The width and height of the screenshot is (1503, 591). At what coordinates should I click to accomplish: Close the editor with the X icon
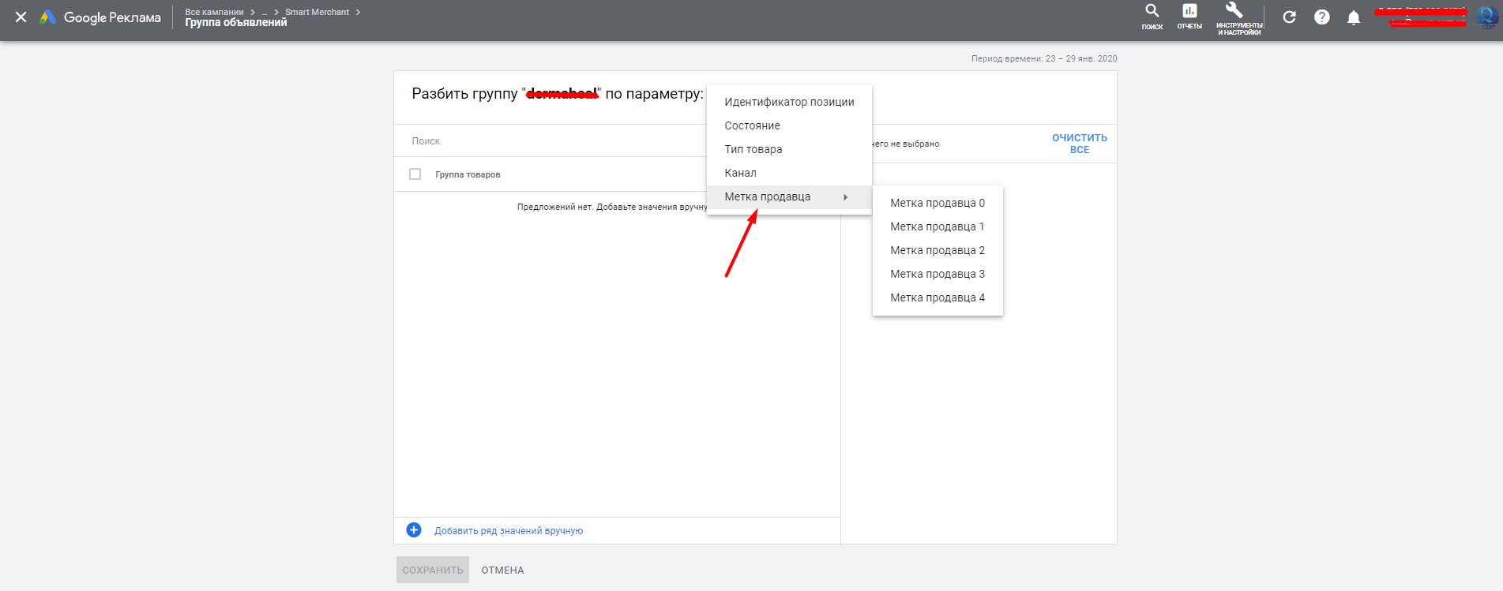pos(21,17)
